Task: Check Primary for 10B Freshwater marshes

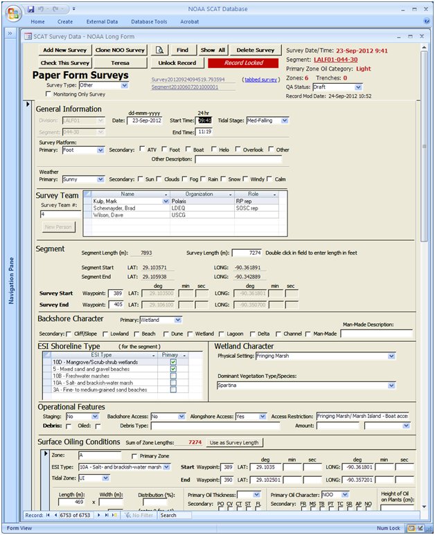Action: point(173,376)
